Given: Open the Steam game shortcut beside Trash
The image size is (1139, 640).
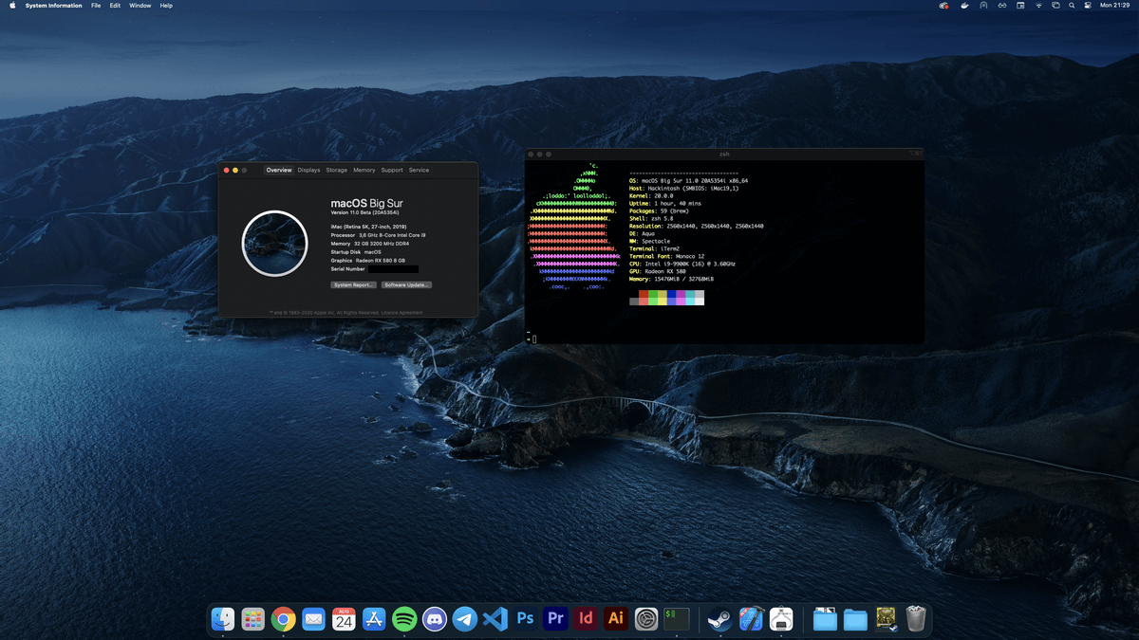Looking at the screenshot, I should pyautogui.click(x=887, y=620).
